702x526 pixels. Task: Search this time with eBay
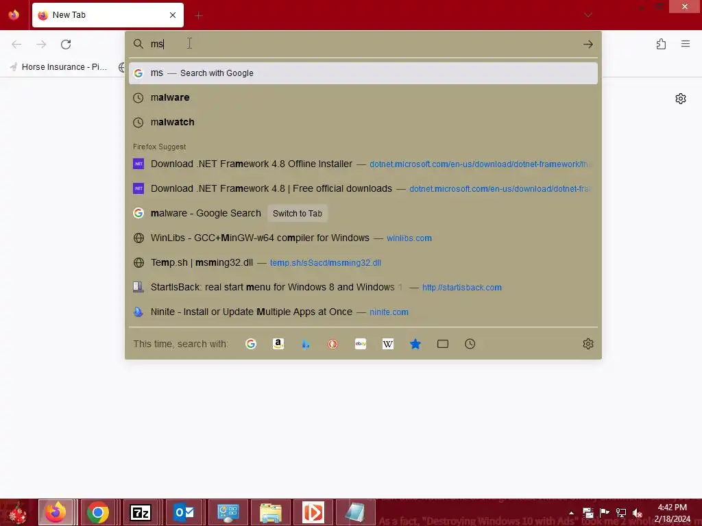[x=361, y=344]
